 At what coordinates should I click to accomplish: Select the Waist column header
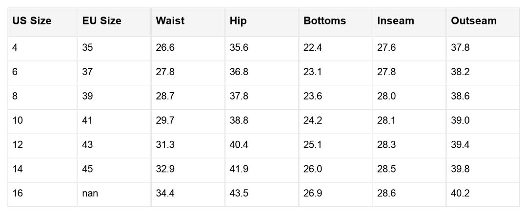(170, 21)
